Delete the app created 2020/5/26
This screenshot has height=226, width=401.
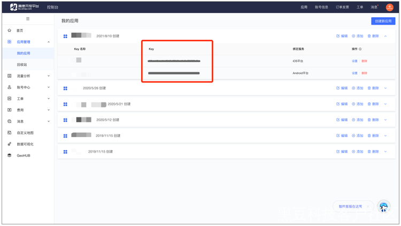[x=373, y=88]
